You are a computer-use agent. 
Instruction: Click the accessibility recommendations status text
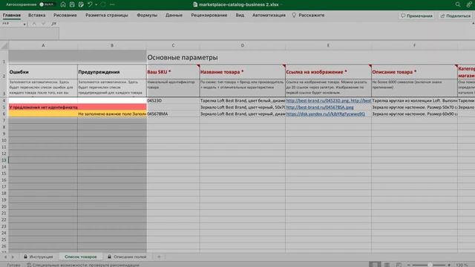pos(82,265)
